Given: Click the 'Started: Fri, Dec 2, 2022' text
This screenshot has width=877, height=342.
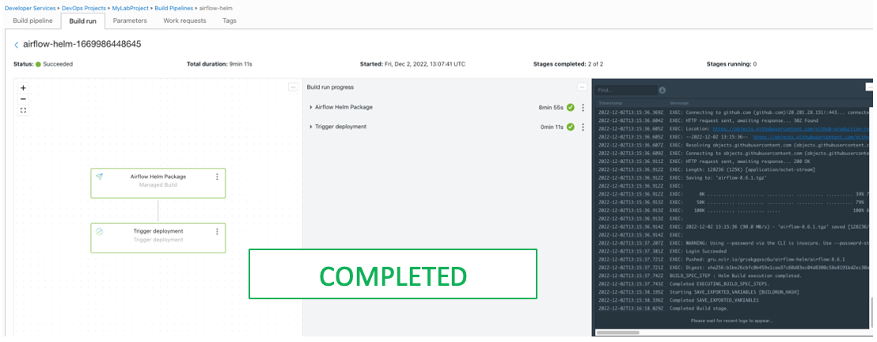Looking at the screenshot, I should [412, 64].
